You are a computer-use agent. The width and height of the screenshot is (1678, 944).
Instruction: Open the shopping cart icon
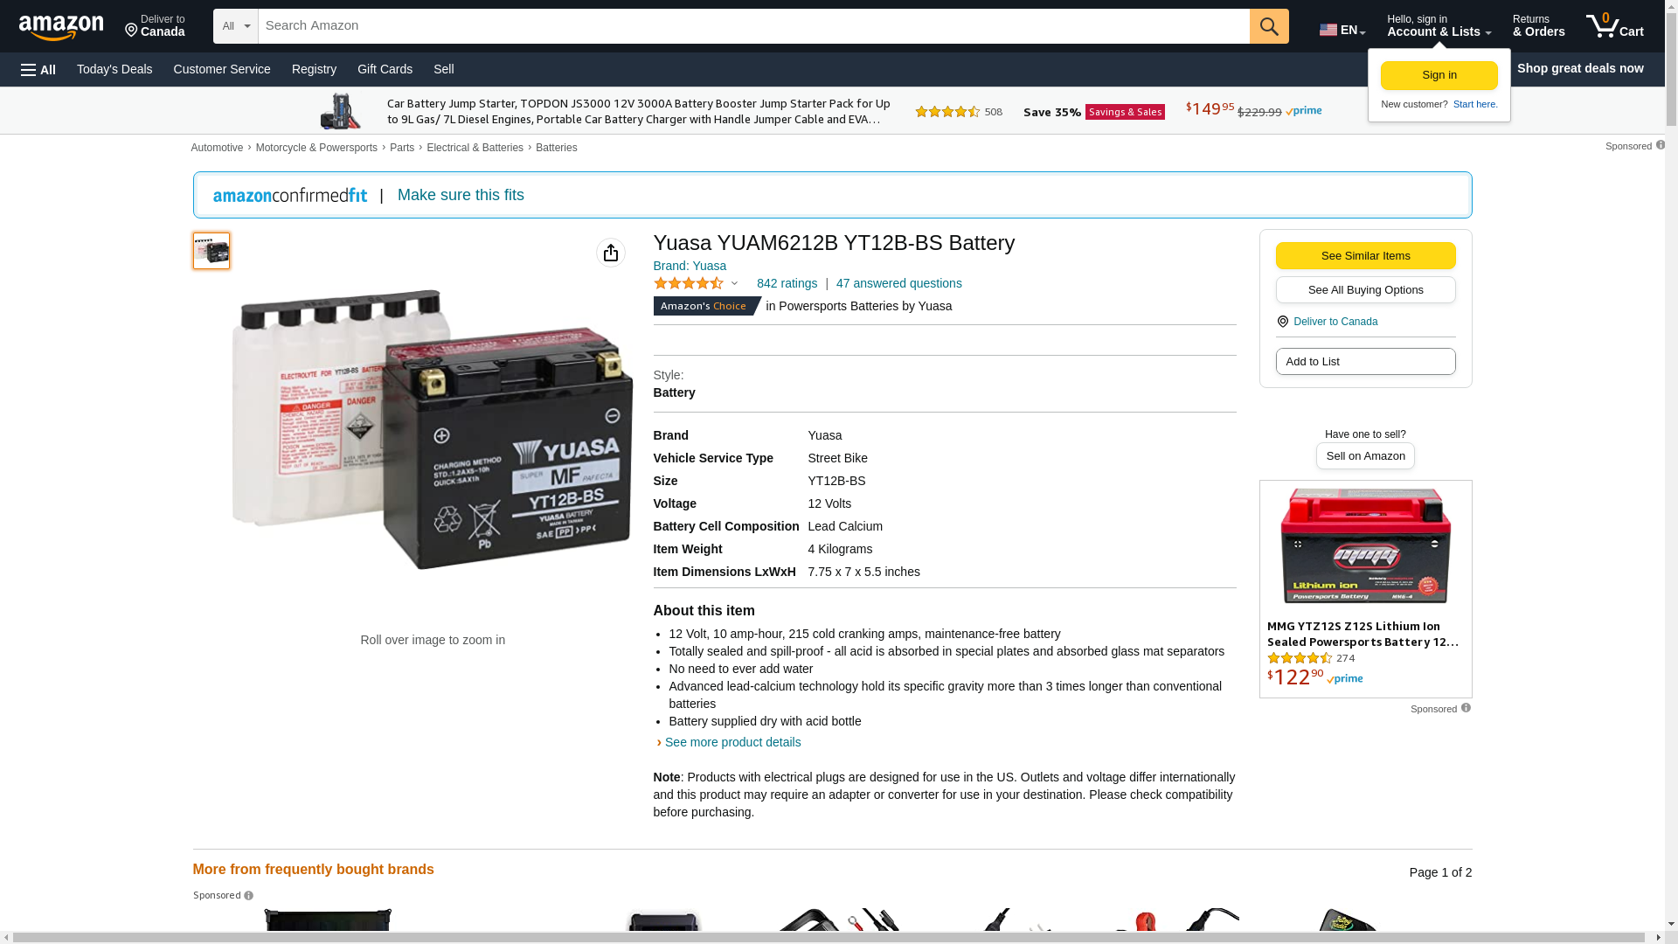click(1614, 25)
